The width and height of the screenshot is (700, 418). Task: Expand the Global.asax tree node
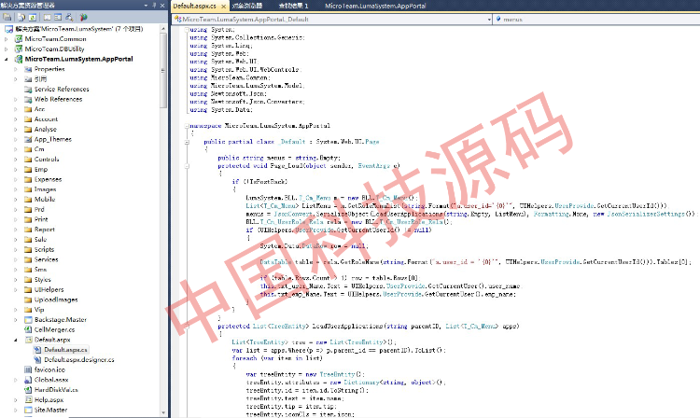pyautogui.click(x=16, y=380)
